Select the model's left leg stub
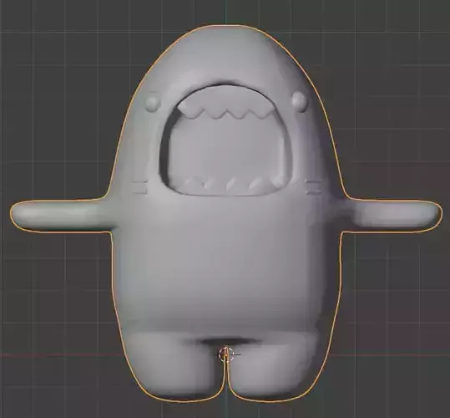 pos(175,366)
